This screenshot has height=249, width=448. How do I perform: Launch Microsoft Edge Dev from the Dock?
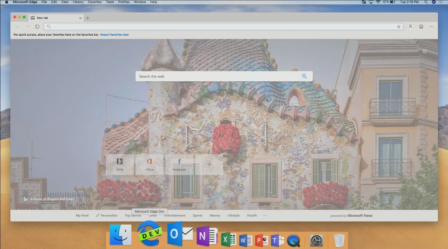pos(150,233)
